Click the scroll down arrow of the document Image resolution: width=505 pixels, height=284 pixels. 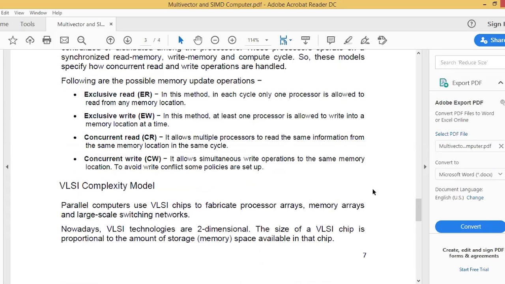[x=419, y=281]
